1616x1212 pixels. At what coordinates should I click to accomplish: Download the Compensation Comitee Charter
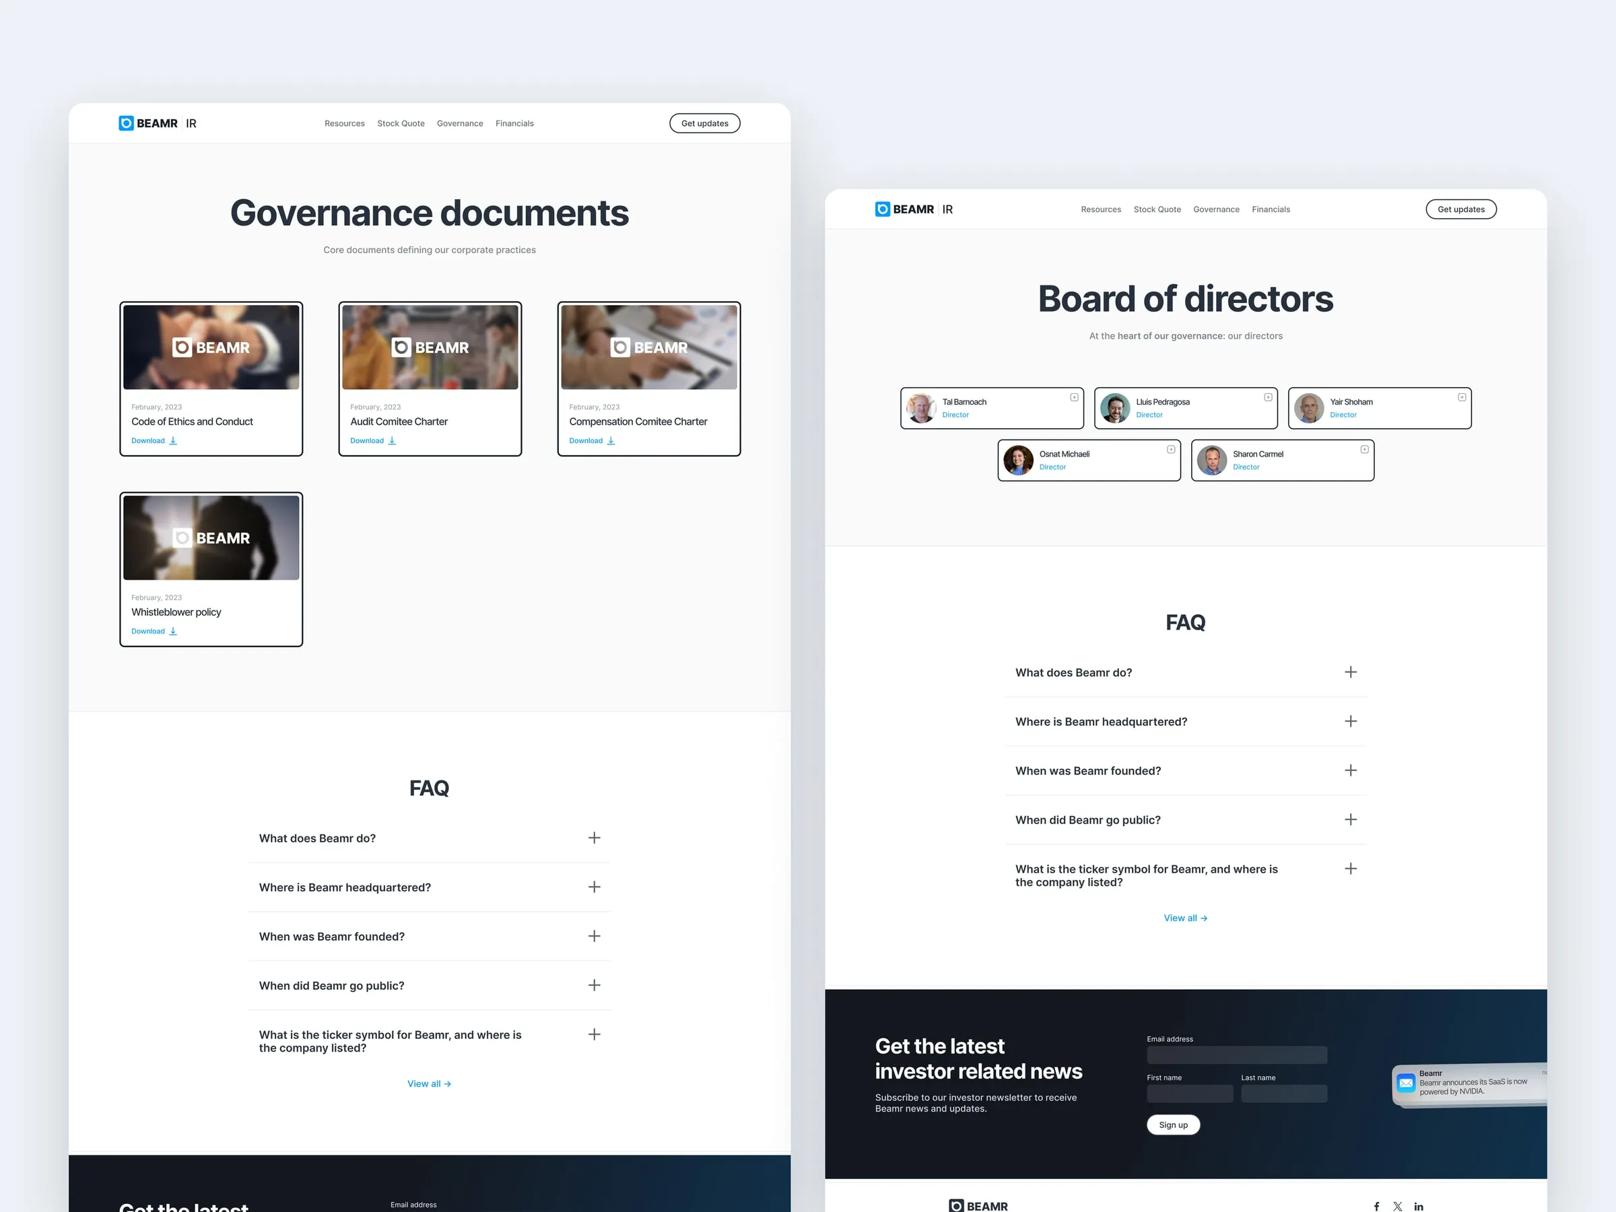(592, 440)
